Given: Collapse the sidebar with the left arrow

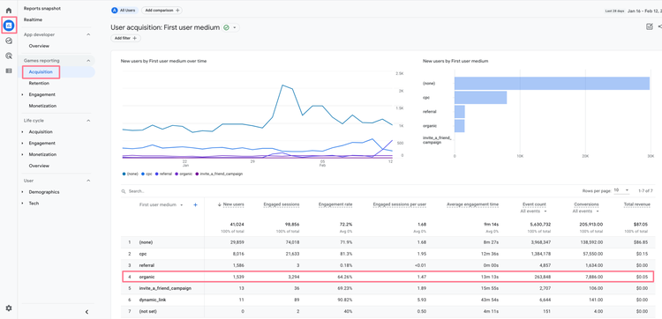Looking at the screenshot, I should [x=87, y=312].
